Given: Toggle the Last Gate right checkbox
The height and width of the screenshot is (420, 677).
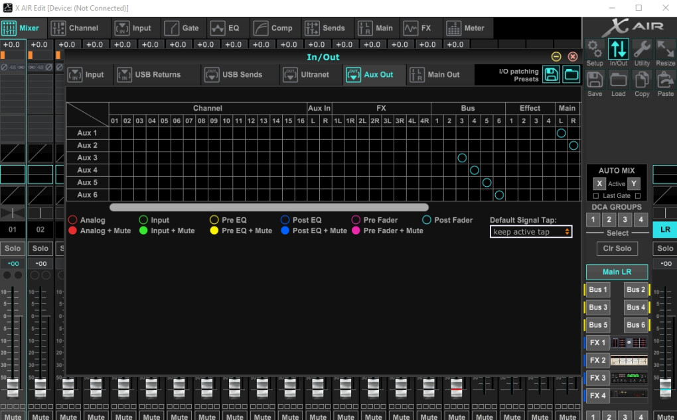Looking at the screenshot, I should click(x=638, y=196).
